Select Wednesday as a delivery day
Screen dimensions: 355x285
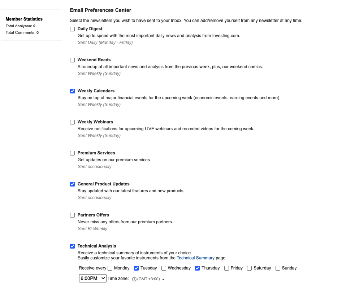(x=164, y=268)
